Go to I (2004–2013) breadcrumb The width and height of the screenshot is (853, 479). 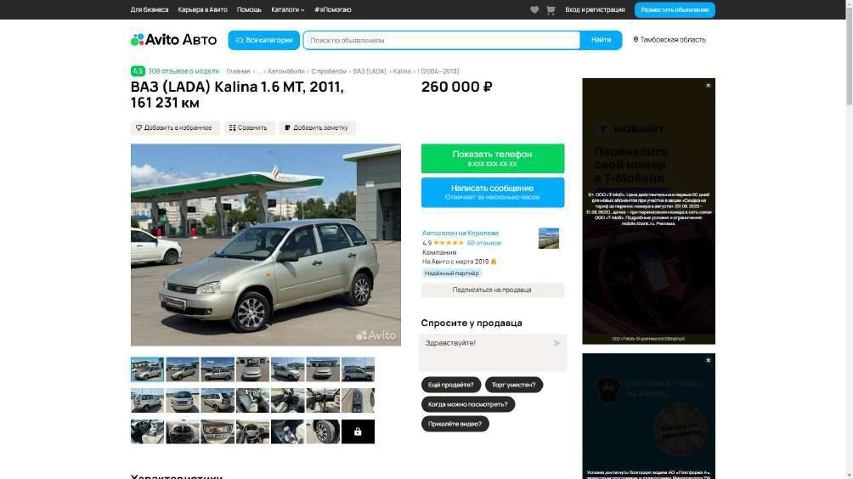click(438, 71)
